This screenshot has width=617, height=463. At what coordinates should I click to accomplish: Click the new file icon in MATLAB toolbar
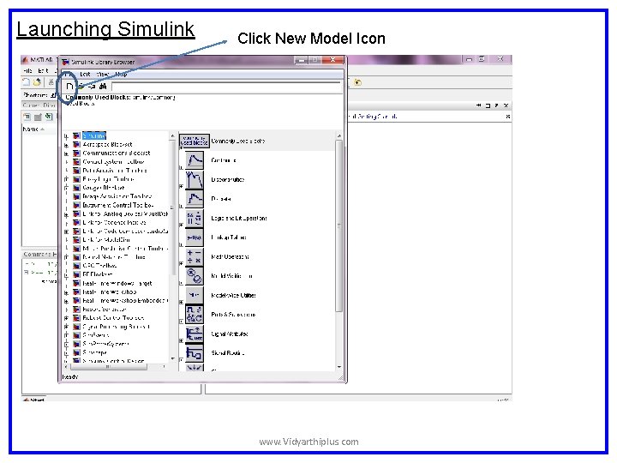pos(26,82)
